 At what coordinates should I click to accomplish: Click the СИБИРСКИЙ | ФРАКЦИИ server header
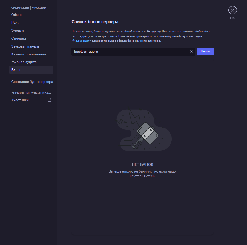(x=29, y=8)
